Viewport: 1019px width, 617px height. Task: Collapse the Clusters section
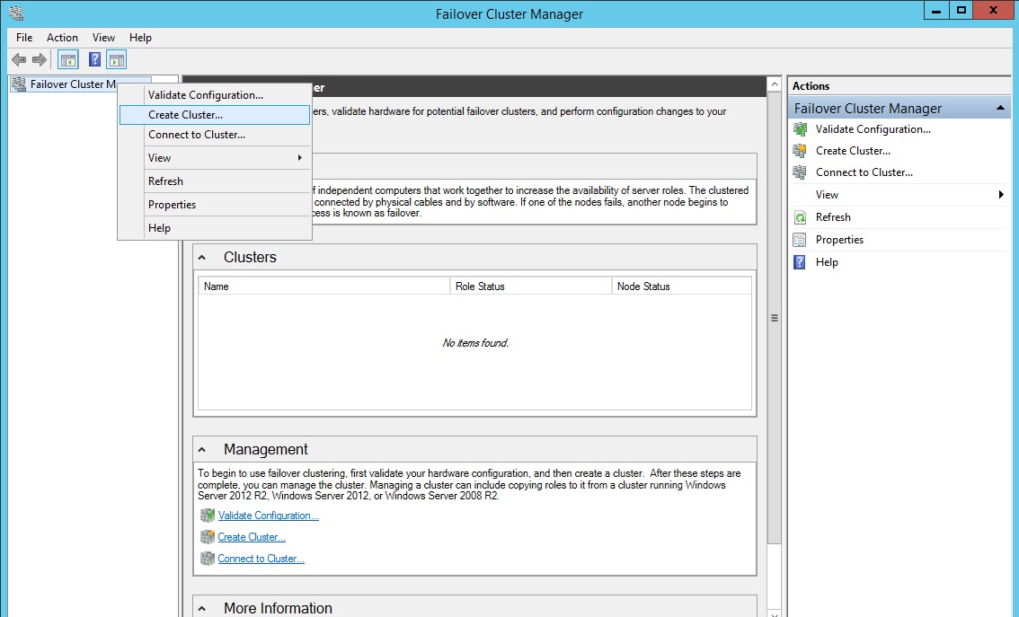coord(202,258)
